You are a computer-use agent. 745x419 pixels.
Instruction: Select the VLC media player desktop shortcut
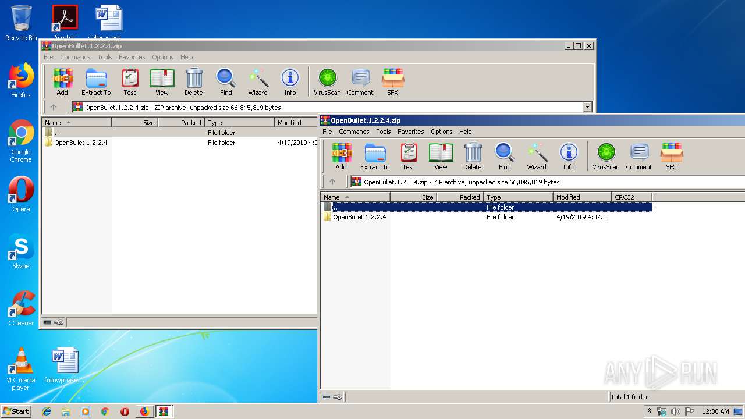tap(21, 369)
